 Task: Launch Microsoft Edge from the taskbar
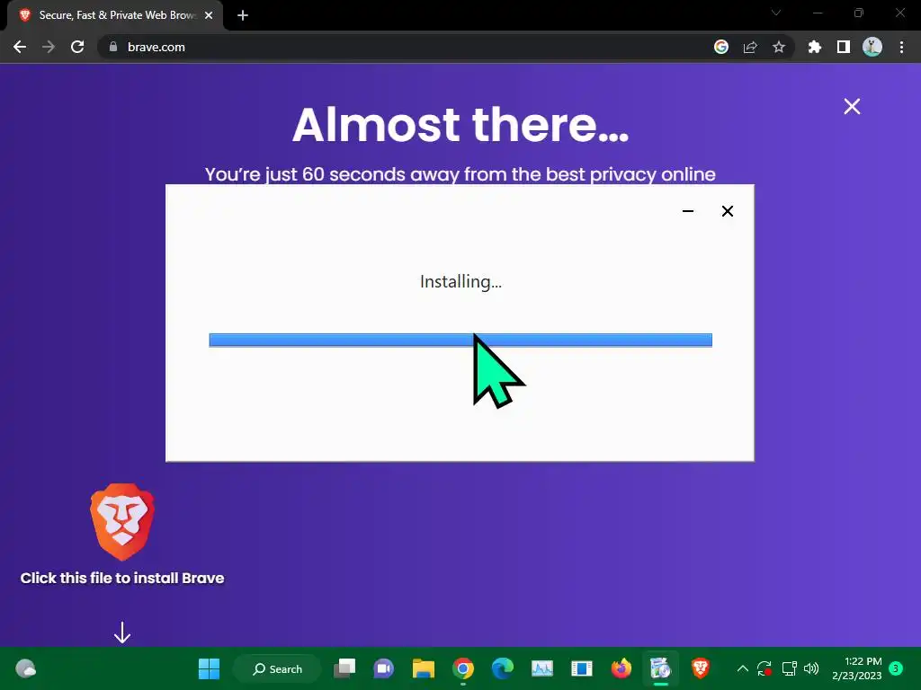pos(502,668)
